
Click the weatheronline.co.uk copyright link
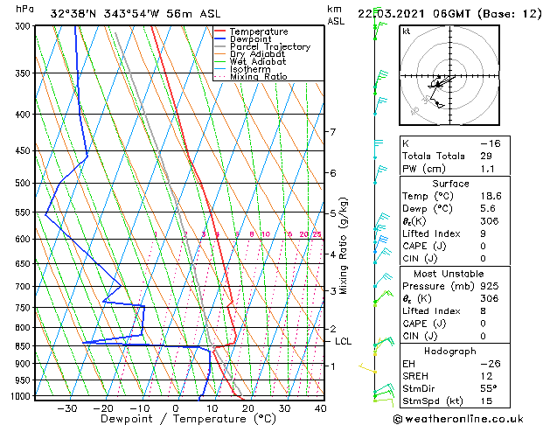coord(458,419)
